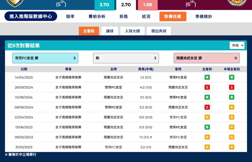Select the 對賽往績 tab
The image size is (252, 162).
point(173,16)
